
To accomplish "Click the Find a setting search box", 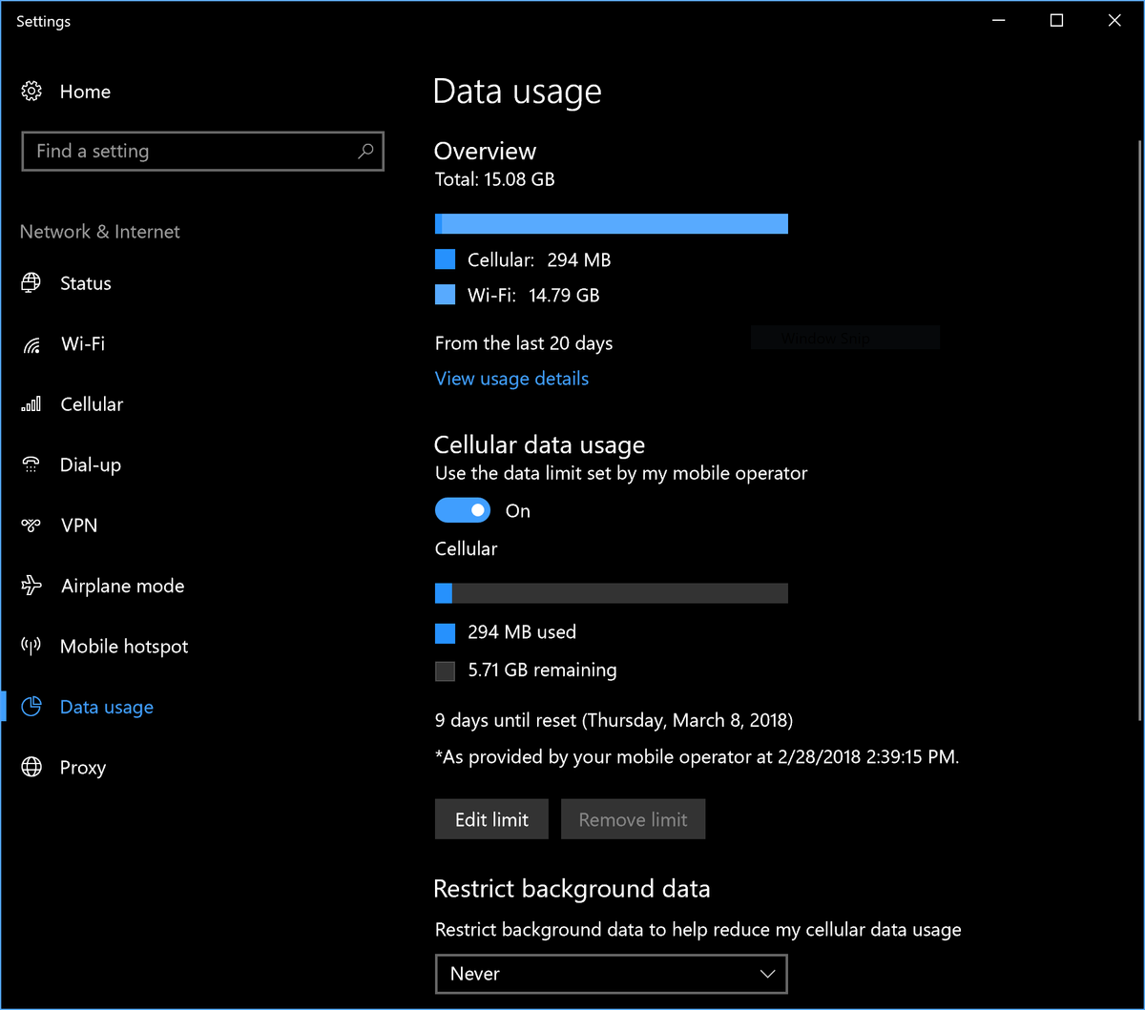I will click(x=191, y=151).
